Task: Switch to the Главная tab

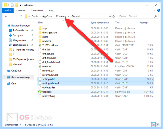Action: click(21, 11)
